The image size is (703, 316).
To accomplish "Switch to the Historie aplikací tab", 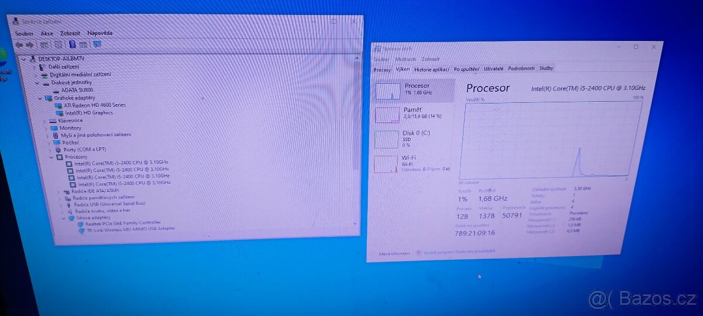I will pyautogui.click(x=432, y=69).
